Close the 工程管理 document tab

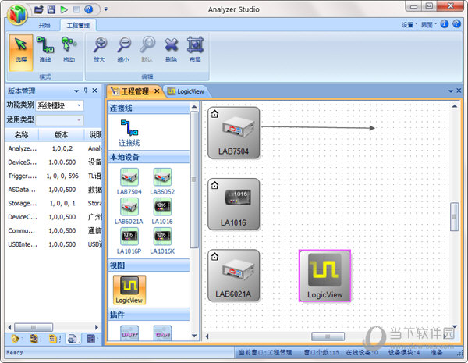pos(157,91)
